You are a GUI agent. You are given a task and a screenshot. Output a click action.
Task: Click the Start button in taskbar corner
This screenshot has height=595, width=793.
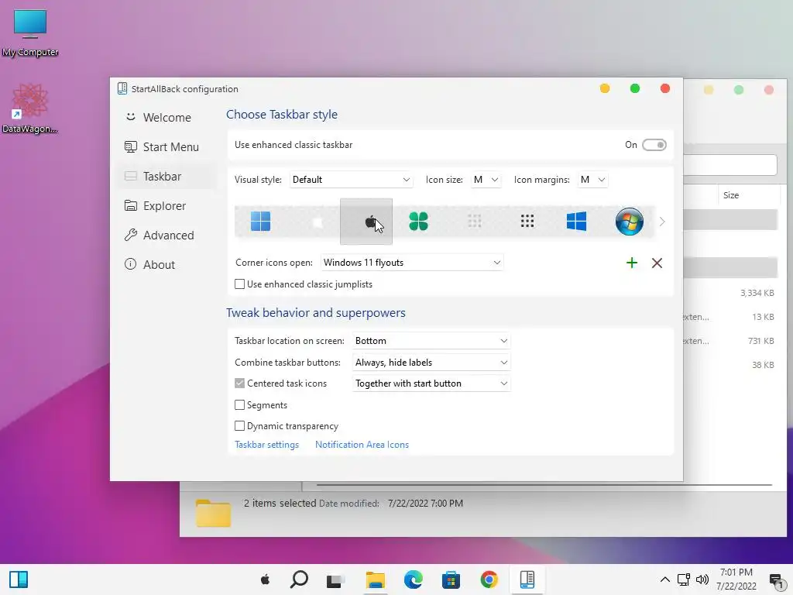point(19,580)
